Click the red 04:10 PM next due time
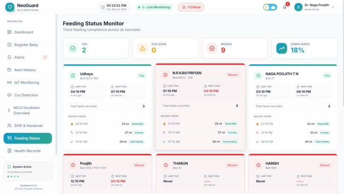Image resolution: width=344 pixels, height=194 pixels. (x=211, y=91)
